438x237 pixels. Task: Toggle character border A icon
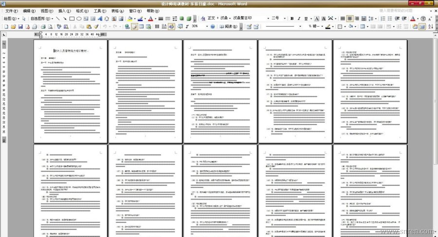pyautogui.click(x=316, y=18)
